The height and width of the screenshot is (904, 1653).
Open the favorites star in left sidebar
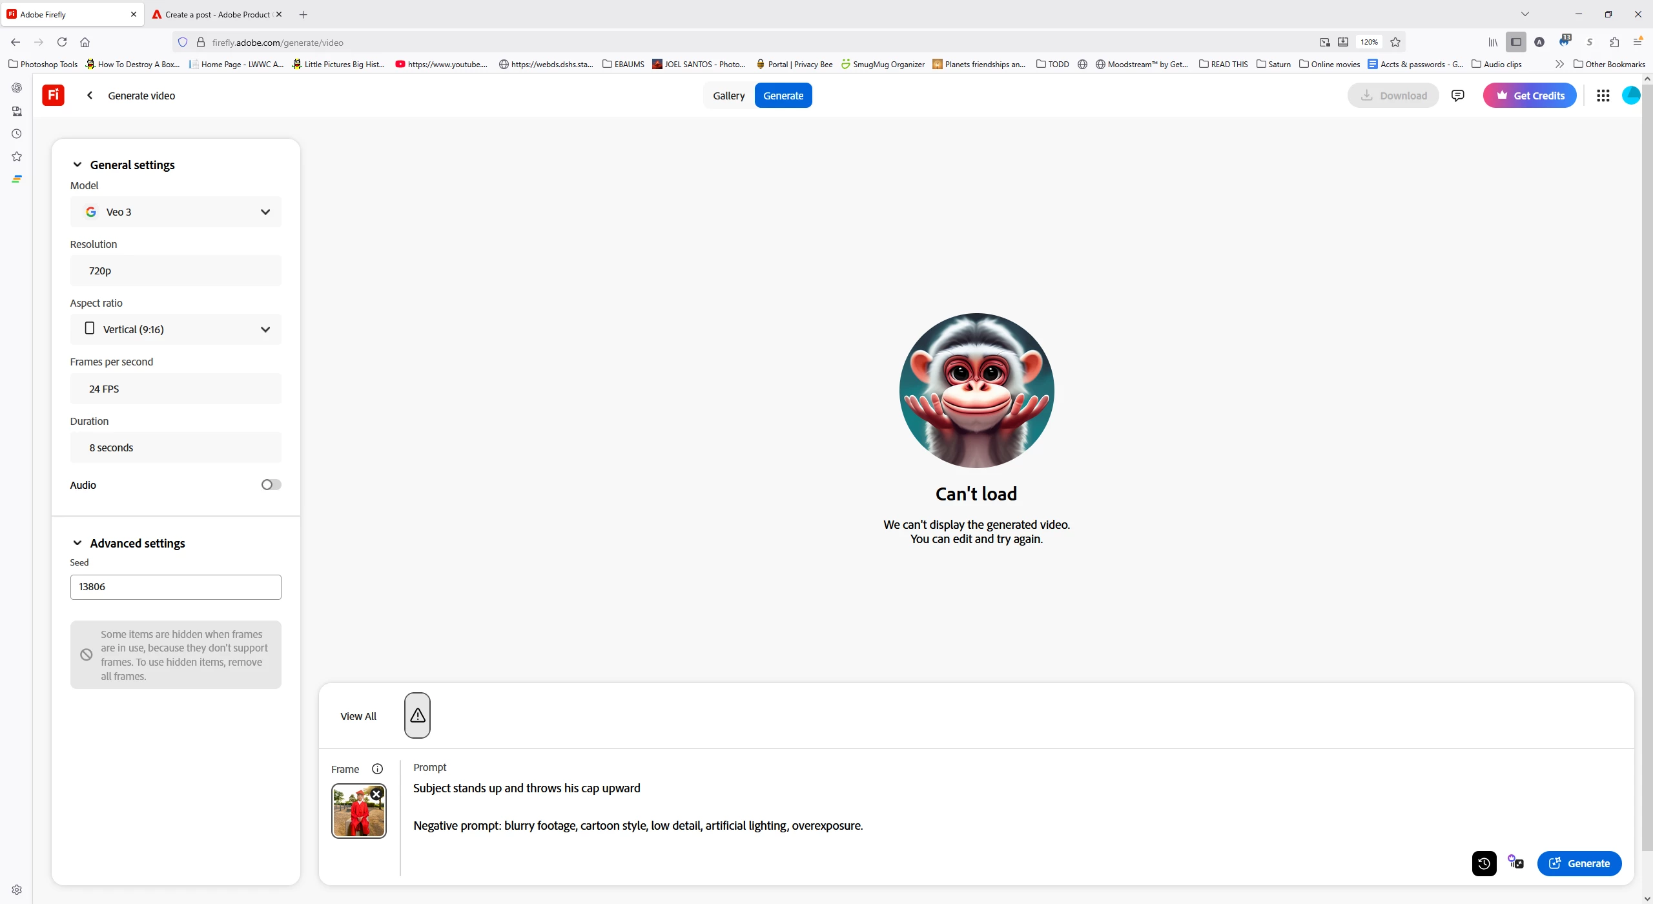point(17,156)
